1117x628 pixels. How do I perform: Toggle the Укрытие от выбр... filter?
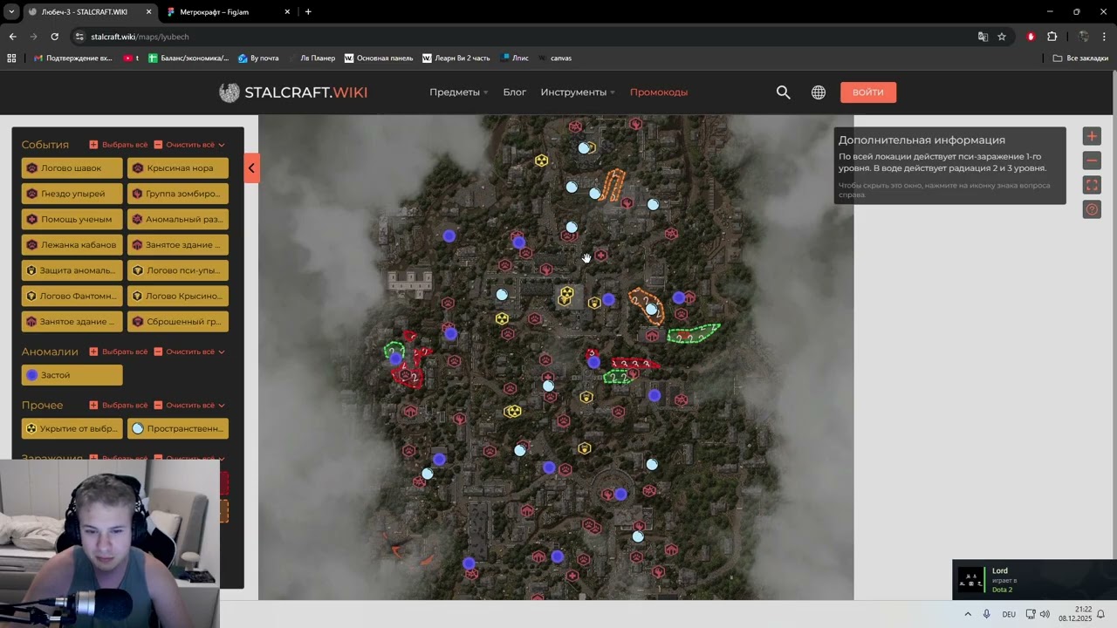pyautogui.click(x=72, y=429)
